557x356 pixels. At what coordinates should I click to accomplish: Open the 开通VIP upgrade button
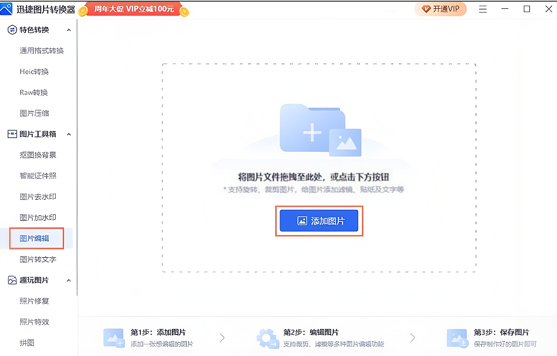coord(440,9)
